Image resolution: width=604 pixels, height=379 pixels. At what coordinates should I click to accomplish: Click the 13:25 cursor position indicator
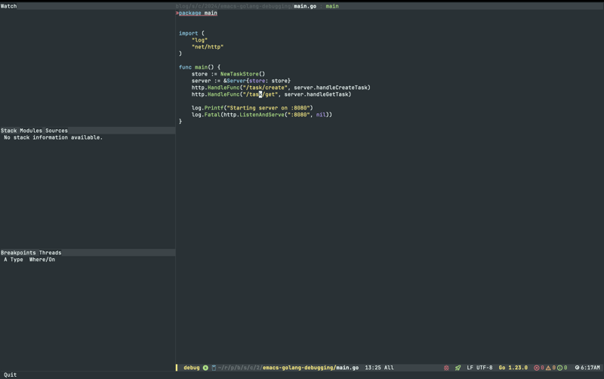(x=373, y=368)
